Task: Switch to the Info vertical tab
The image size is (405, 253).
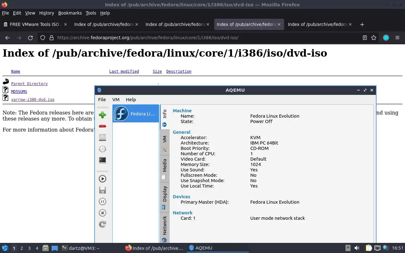Action: click(x=165, y=118)
